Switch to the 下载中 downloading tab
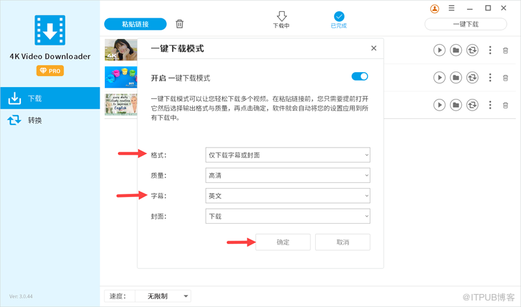 tap(281, 20)
